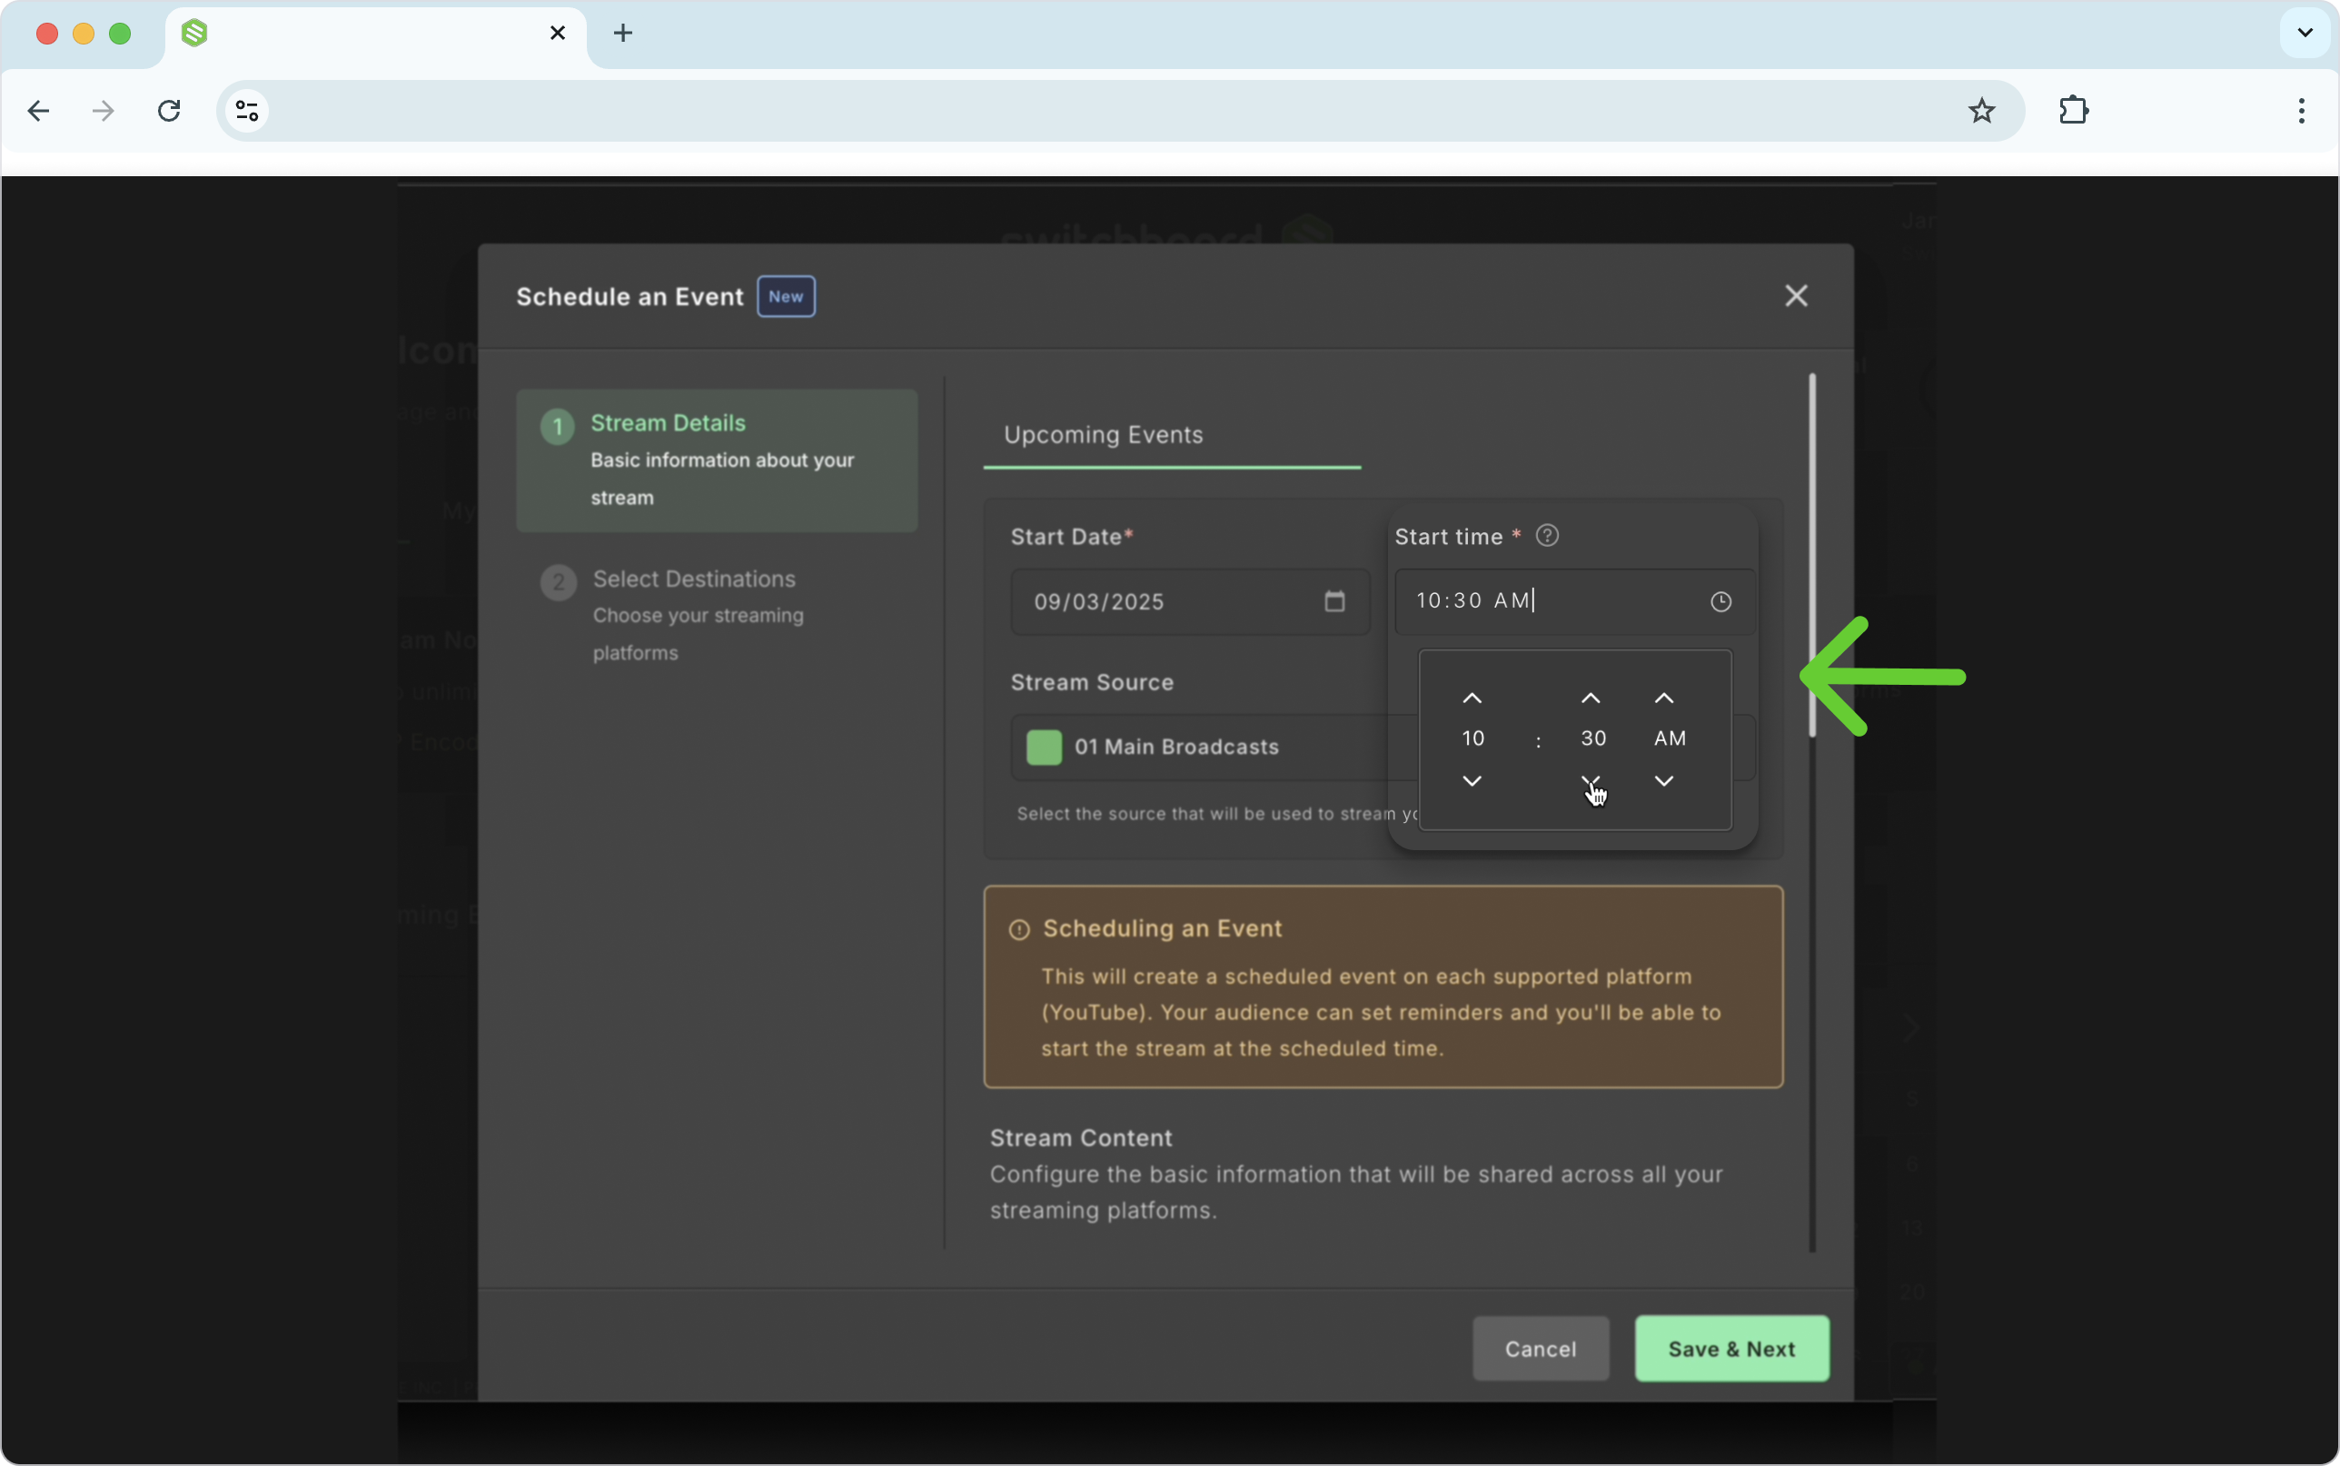Click the Start time input field

[x=1574, y=601]
